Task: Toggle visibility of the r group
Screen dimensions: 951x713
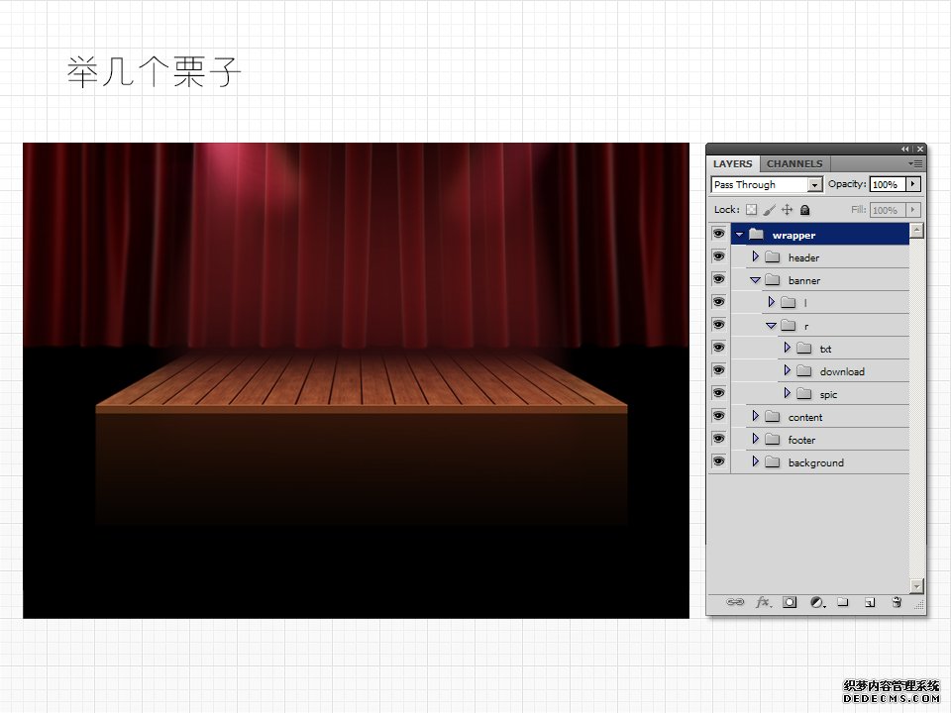Action: pos(719,325)
